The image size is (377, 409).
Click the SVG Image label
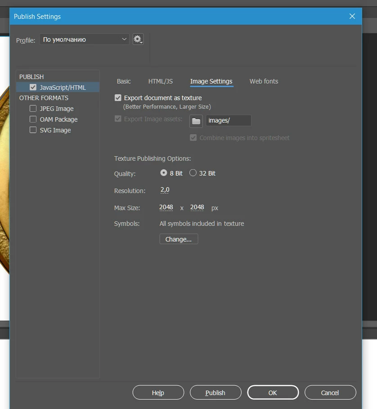click(x=55, y=130)
